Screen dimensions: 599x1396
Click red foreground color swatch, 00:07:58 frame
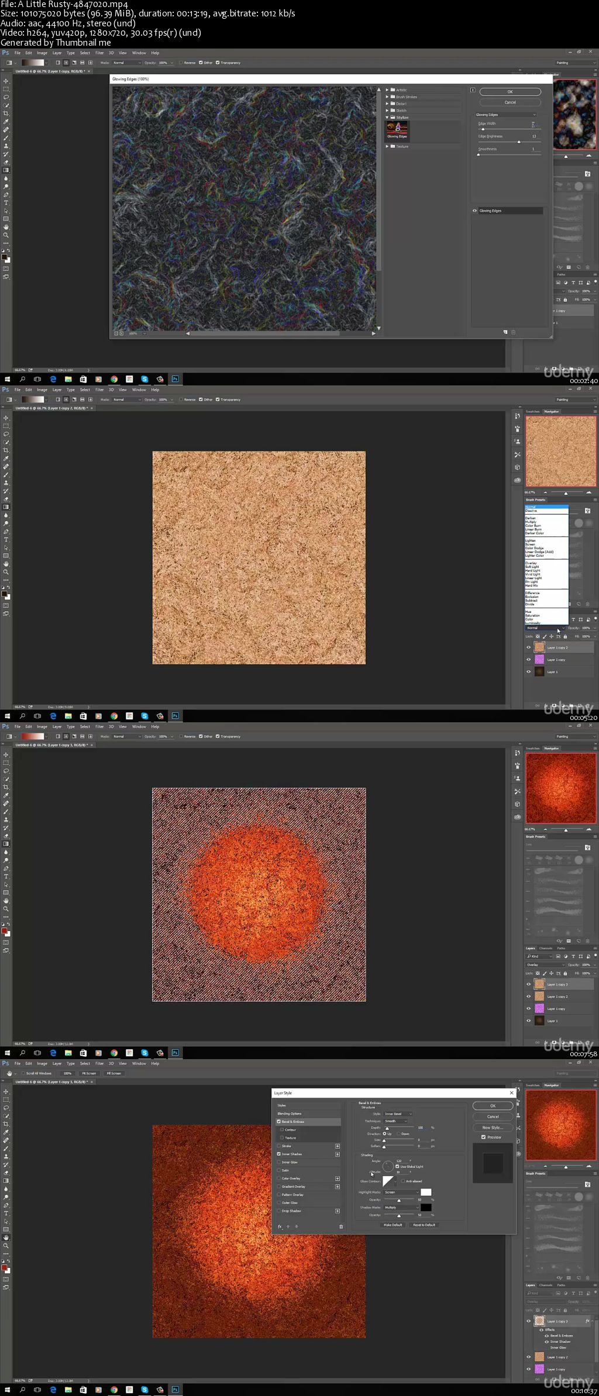coord(4,930)
